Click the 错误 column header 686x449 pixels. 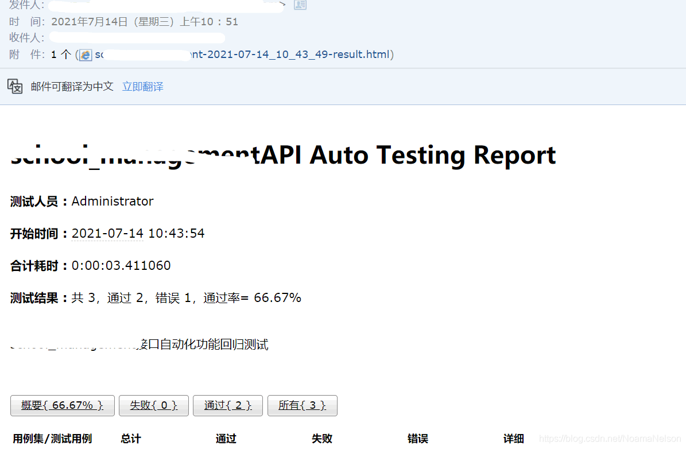pos(418,439)
